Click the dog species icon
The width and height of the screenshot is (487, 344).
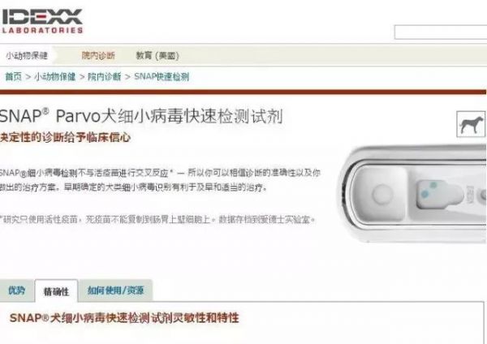(471, 124)
